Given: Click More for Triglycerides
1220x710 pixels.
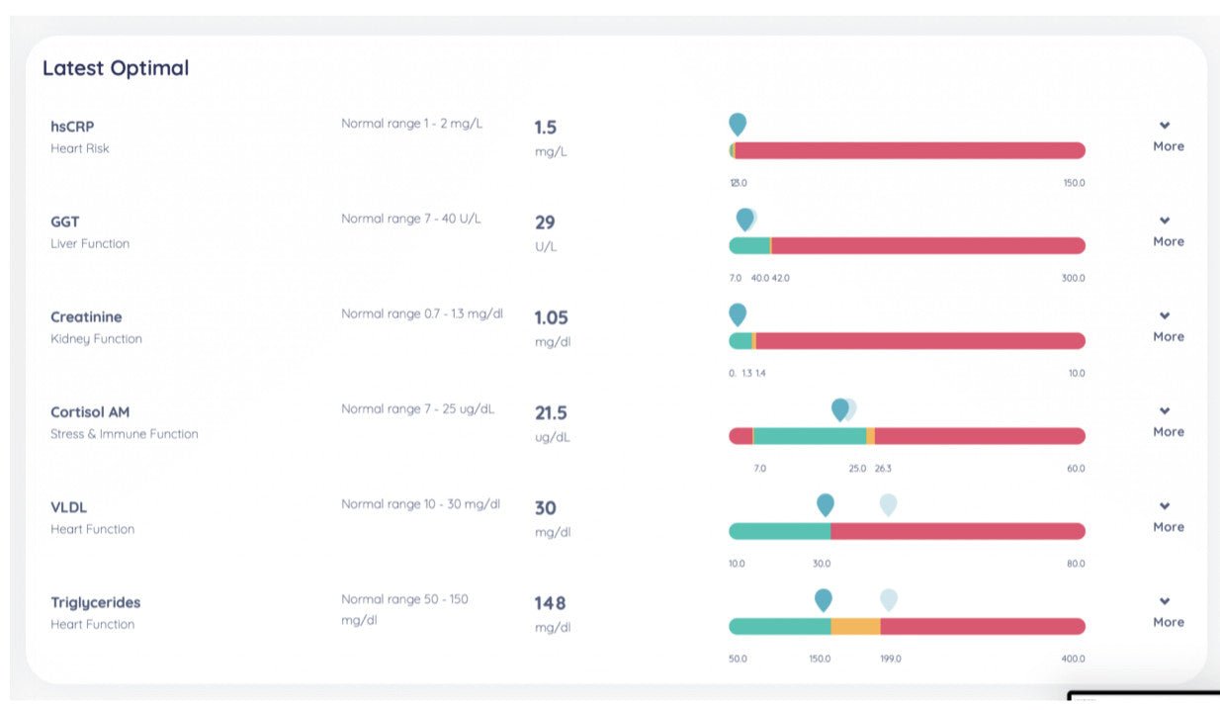Looking at the screenshot, I should (x=1169, y=622).
